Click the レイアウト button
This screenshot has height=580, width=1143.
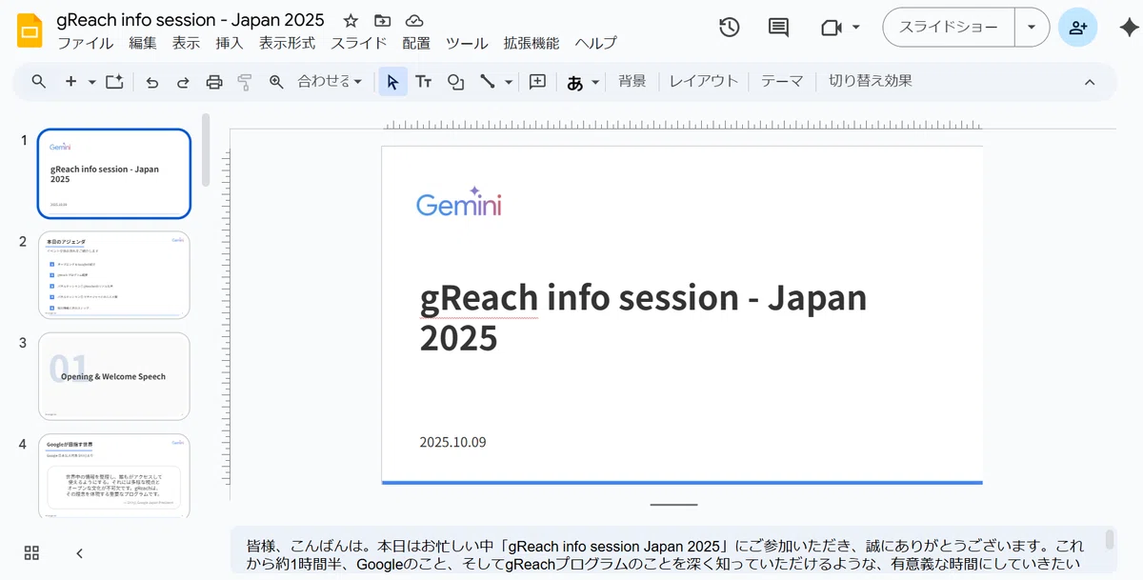(x=704, y=82)
